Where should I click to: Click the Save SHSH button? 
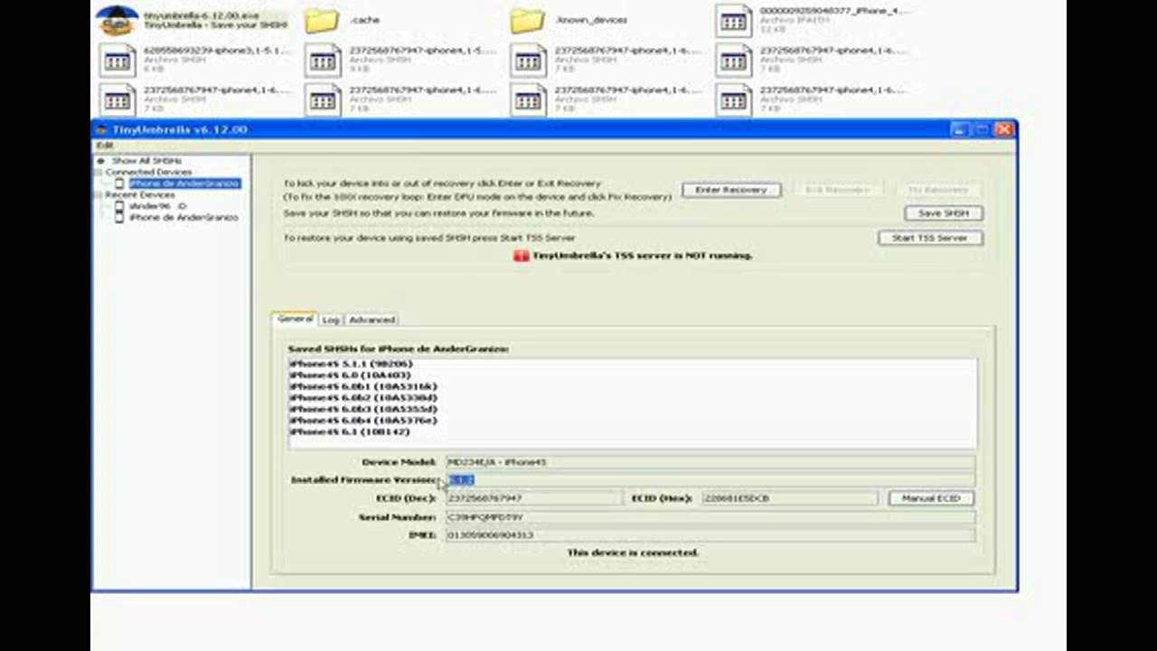(943, 213)
